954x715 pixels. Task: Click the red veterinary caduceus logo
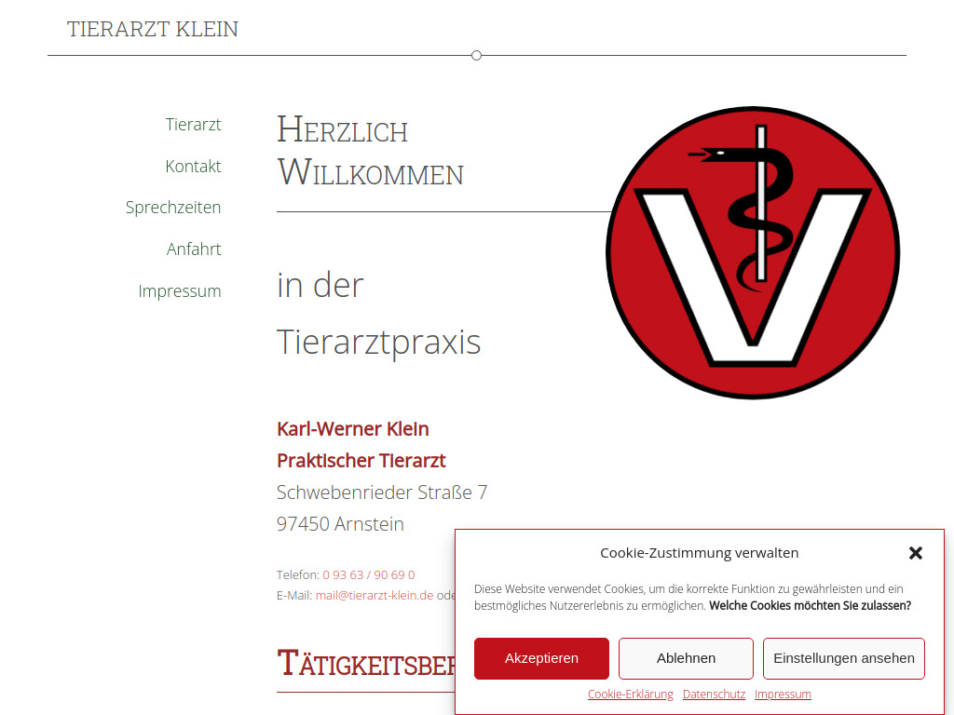[x=753, y=251]
